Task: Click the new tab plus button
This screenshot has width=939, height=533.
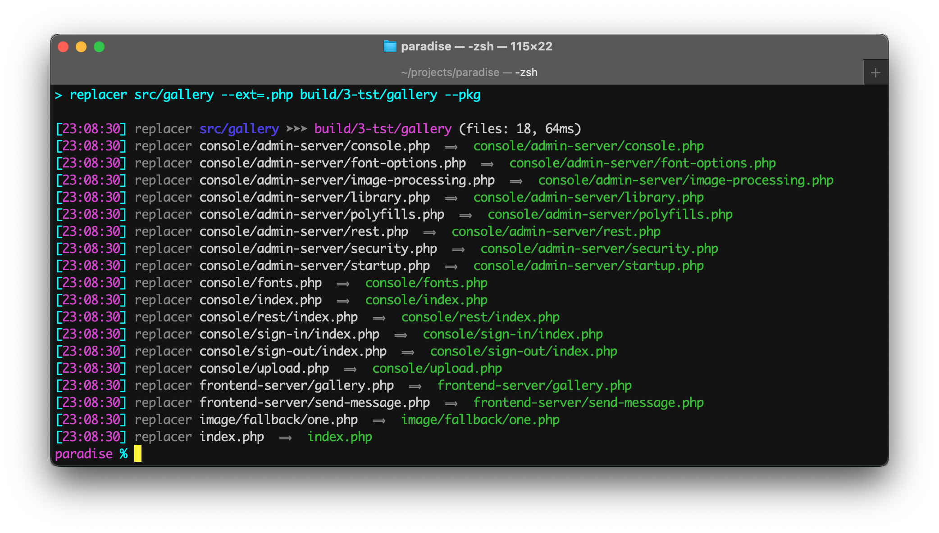Action: point(875,72)
